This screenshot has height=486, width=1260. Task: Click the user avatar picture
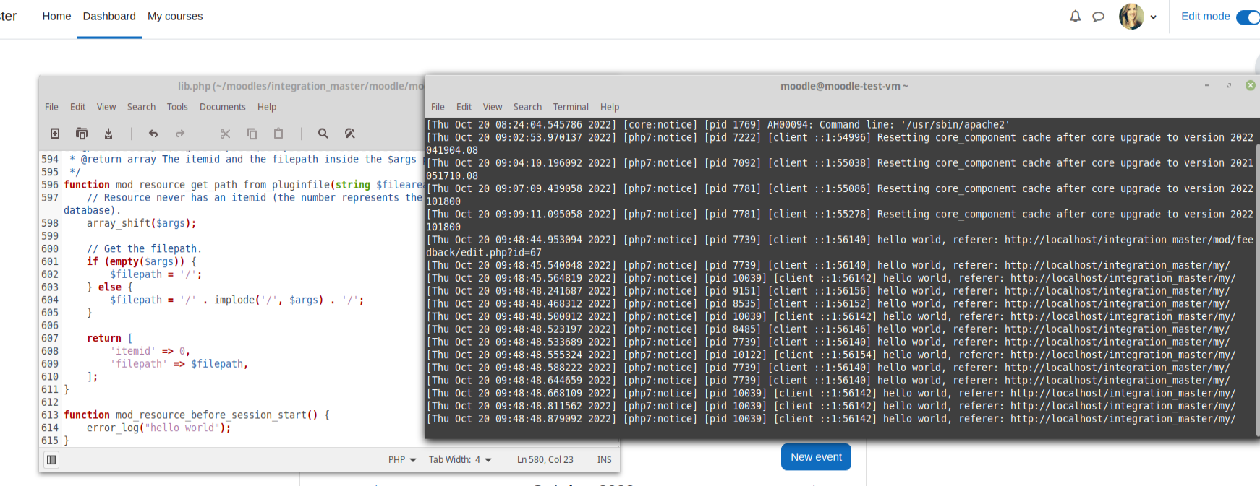1131,16
